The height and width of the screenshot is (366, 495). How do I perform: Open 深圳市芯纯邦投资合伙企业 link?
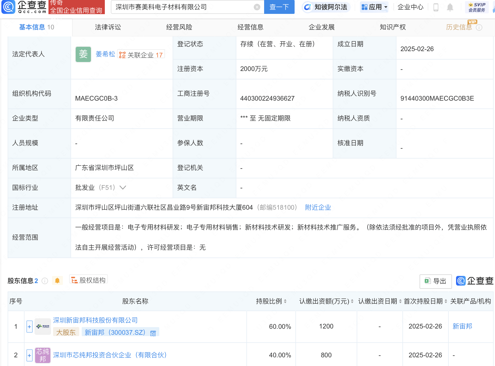tap(110, 355)
